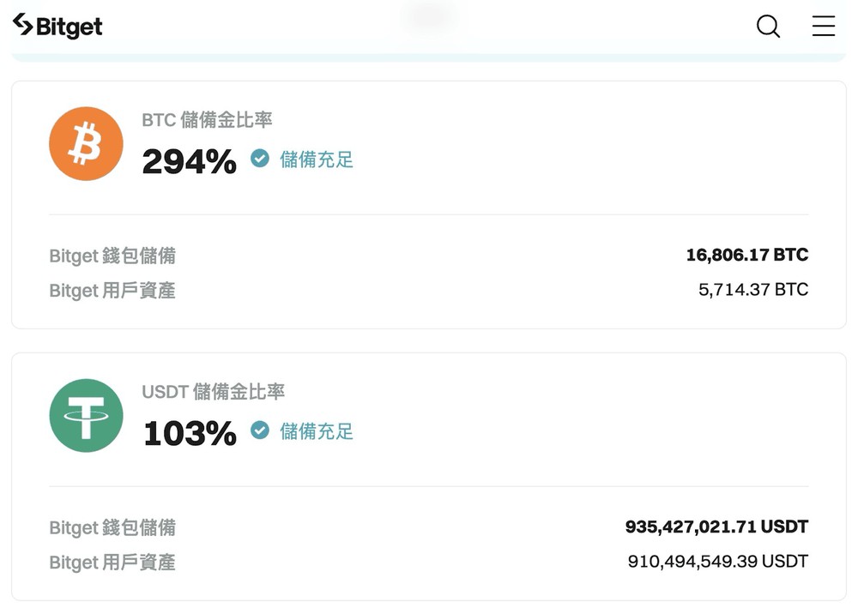Click 儲備充足 next to 294%
858x614 pixels.
point(317,160)
